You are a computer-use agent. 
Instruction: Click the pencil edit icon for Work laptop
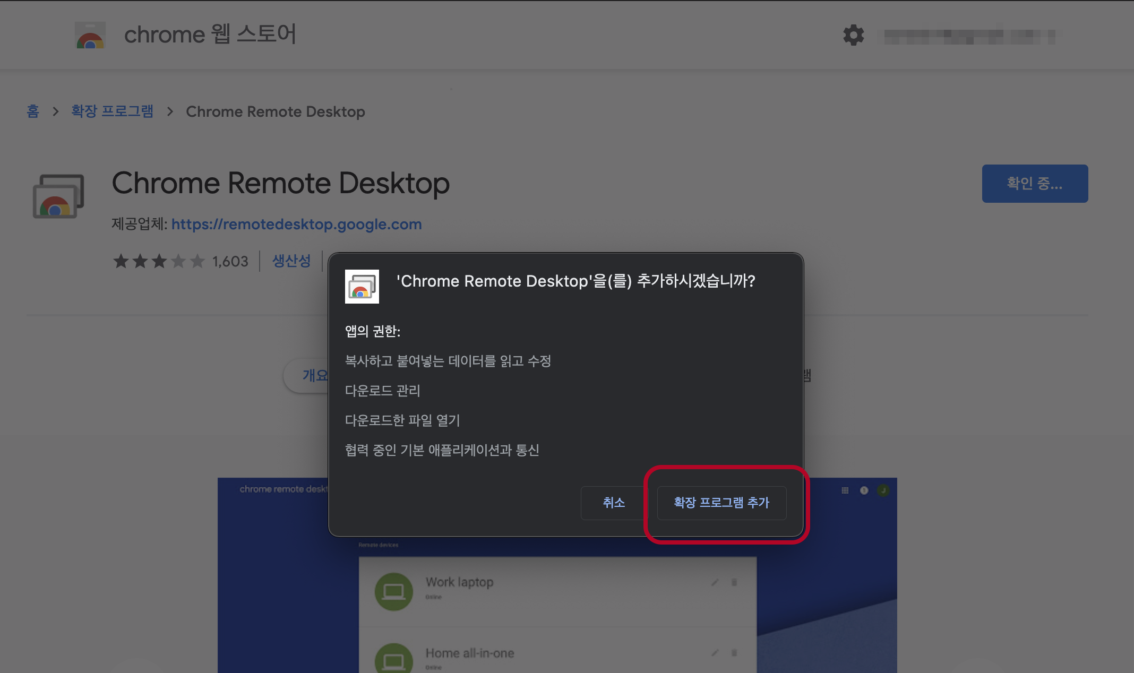(x=715, y=582)
